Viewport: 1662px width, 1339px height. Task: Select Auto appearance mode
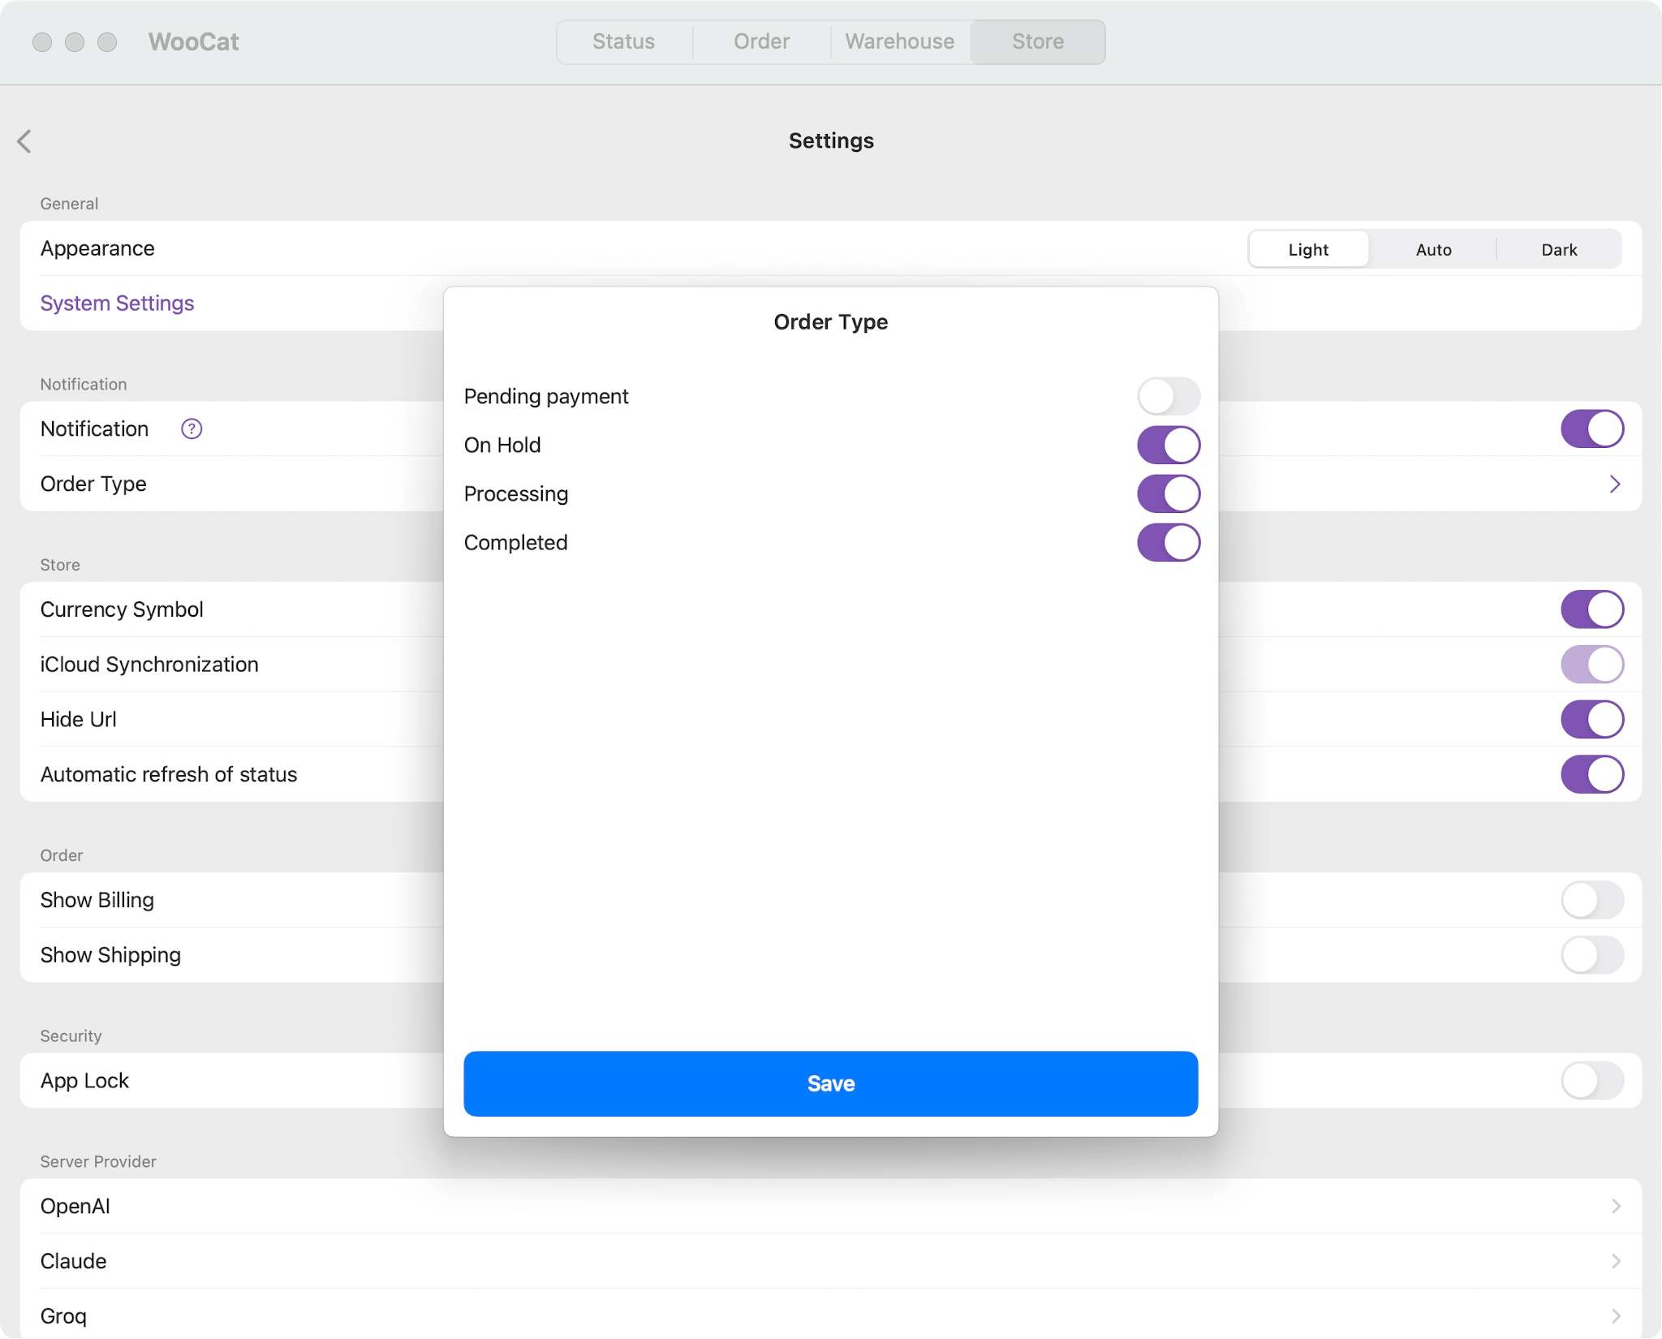pyautogui.click(x=1432, y=248)
